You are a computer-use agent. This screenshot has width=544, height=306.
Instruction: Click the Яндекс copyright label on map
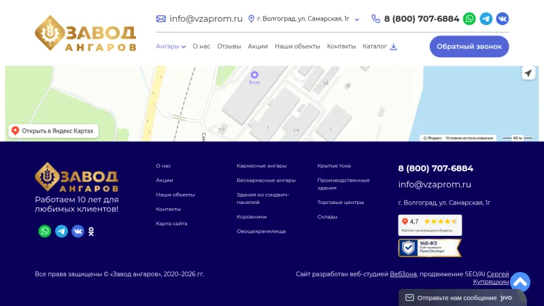tap(432, 138)
